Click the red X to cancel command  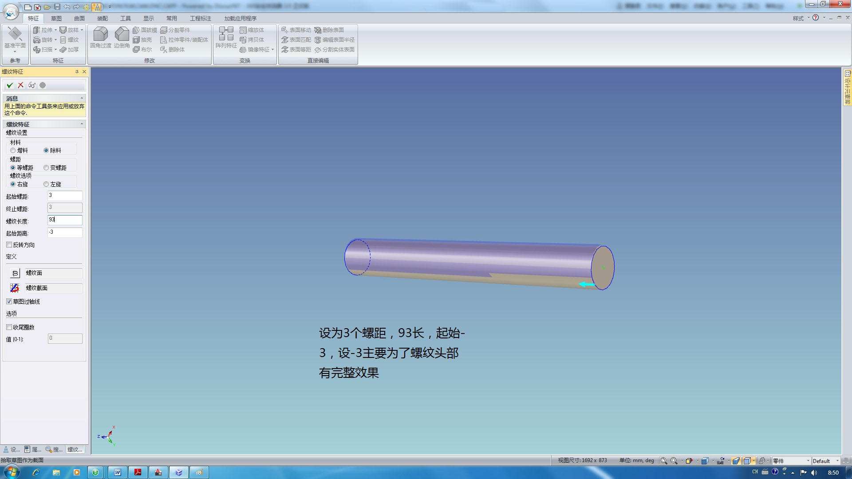click(20, 85)
